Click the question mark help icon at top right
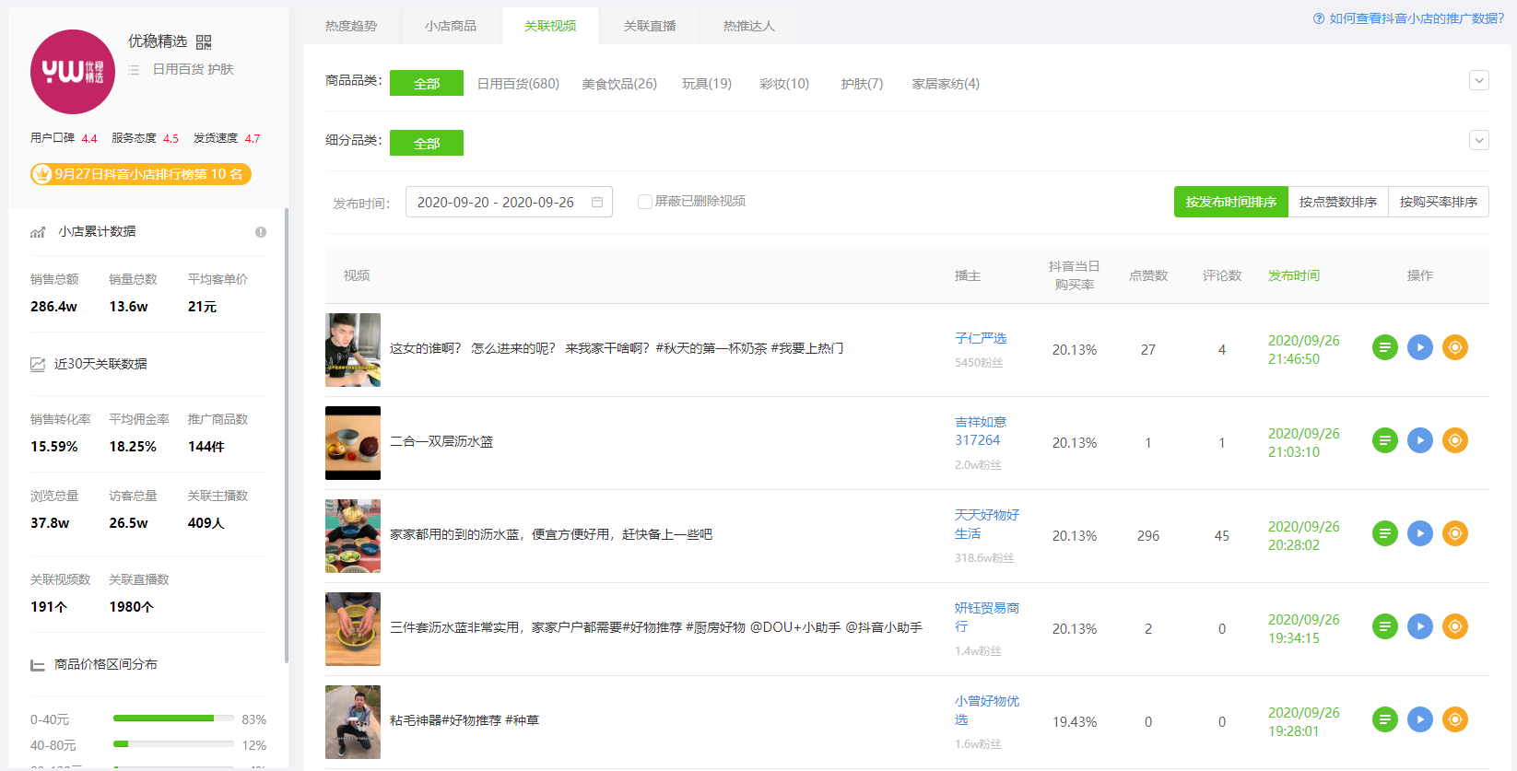 (x=1319, y=18)
